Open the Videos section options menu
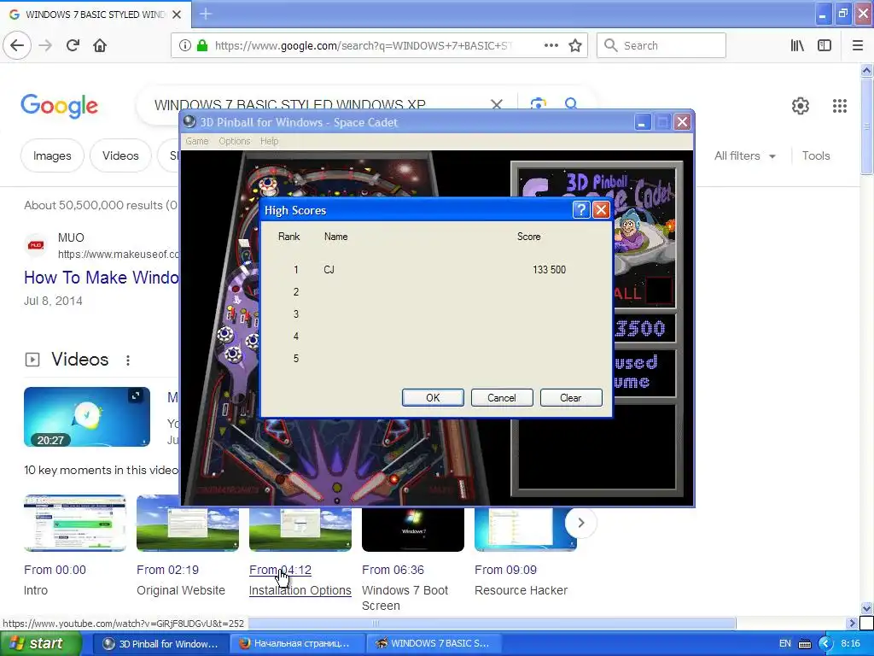This screenshot has width=874, height=656. pos(128,360)
